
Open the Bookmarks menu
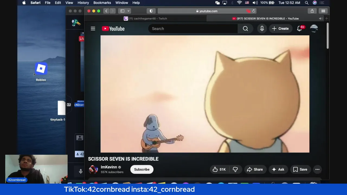point(102,3)
